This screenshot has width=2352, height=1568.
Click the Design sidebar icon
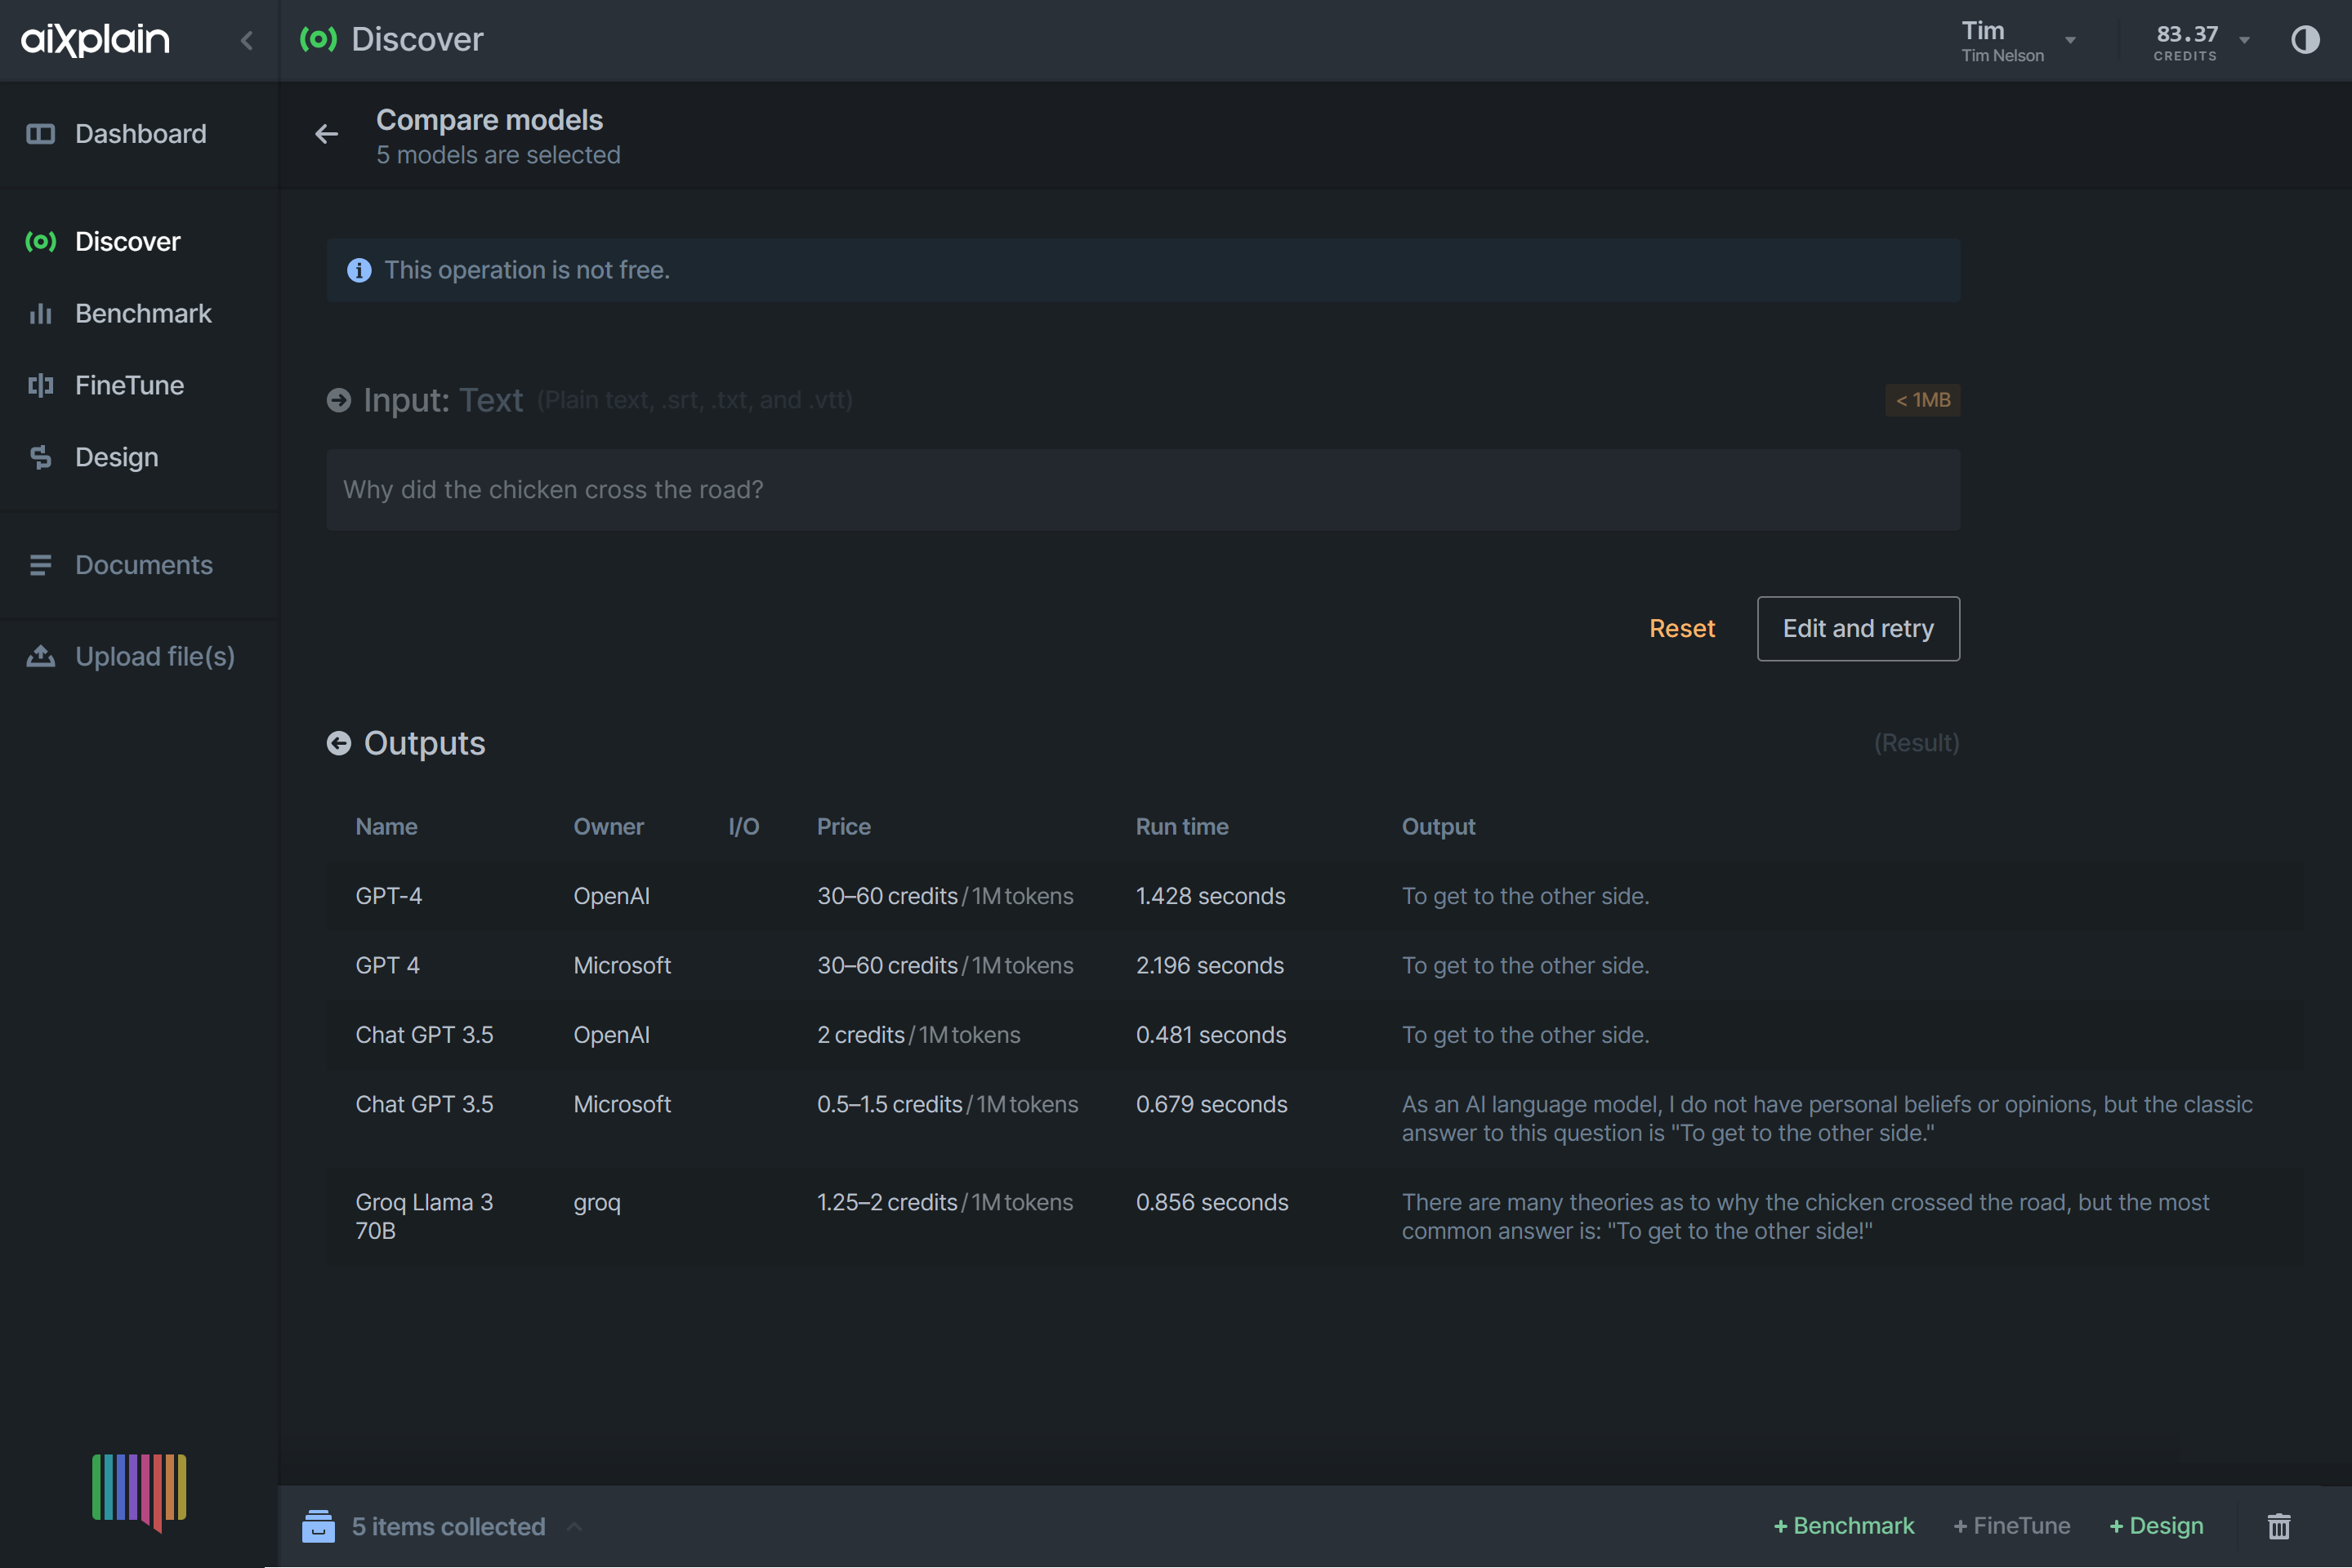[40, 458]
